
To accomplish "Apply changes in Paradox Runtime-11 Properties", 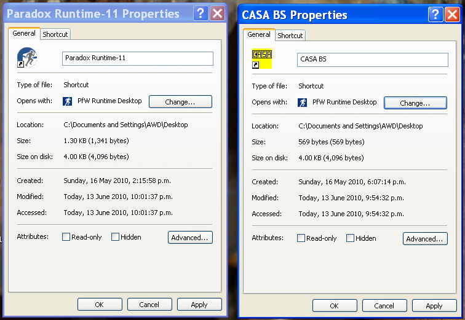I will coord(199,304).
